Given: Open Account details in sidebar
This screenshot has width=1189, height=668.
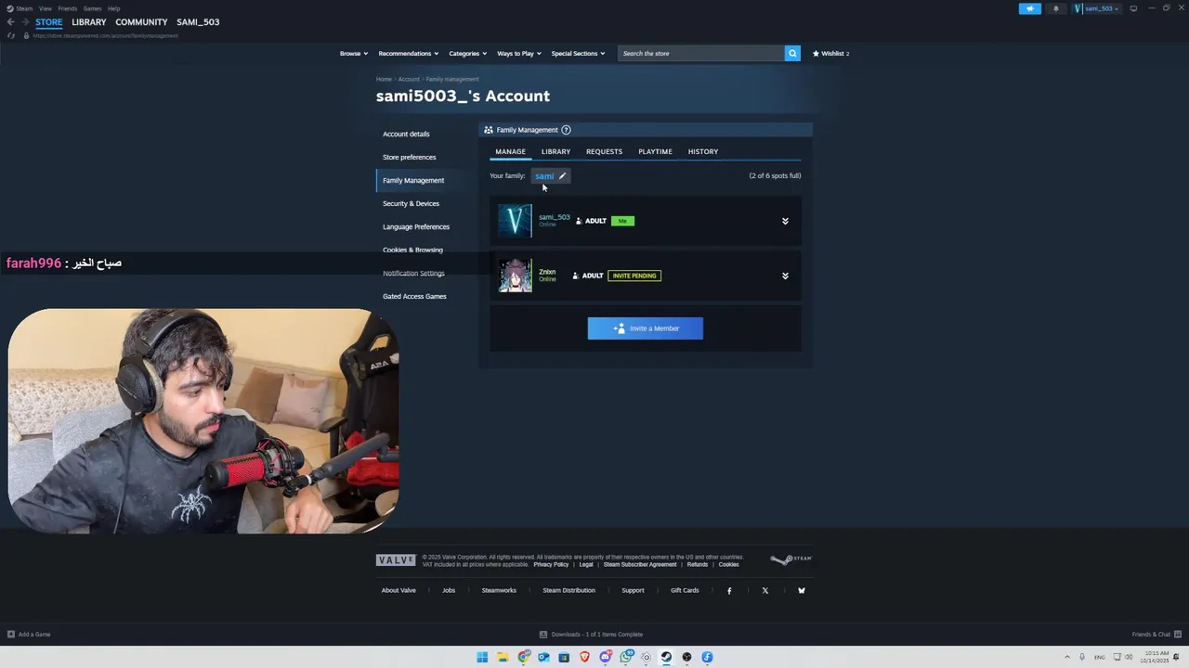Looking at the screenshot, I should (406, 134).
